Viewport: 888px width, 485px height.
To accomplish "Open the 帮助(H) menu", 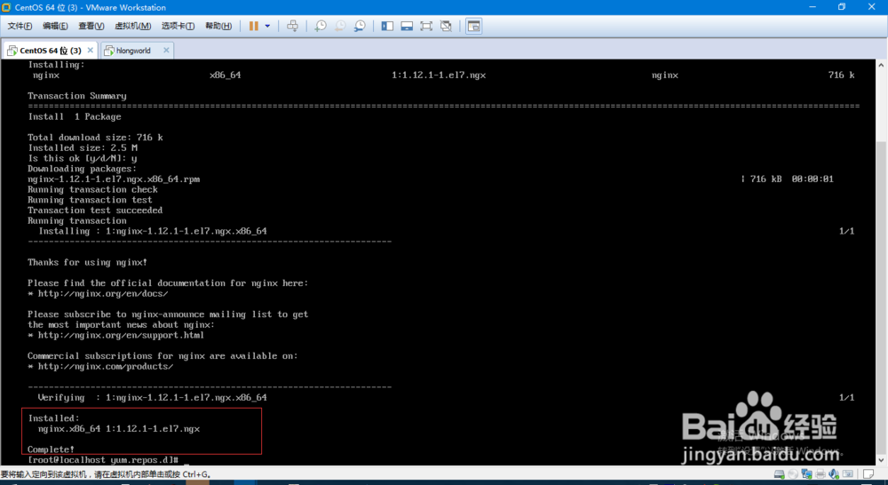I will (x=218, y=26).
